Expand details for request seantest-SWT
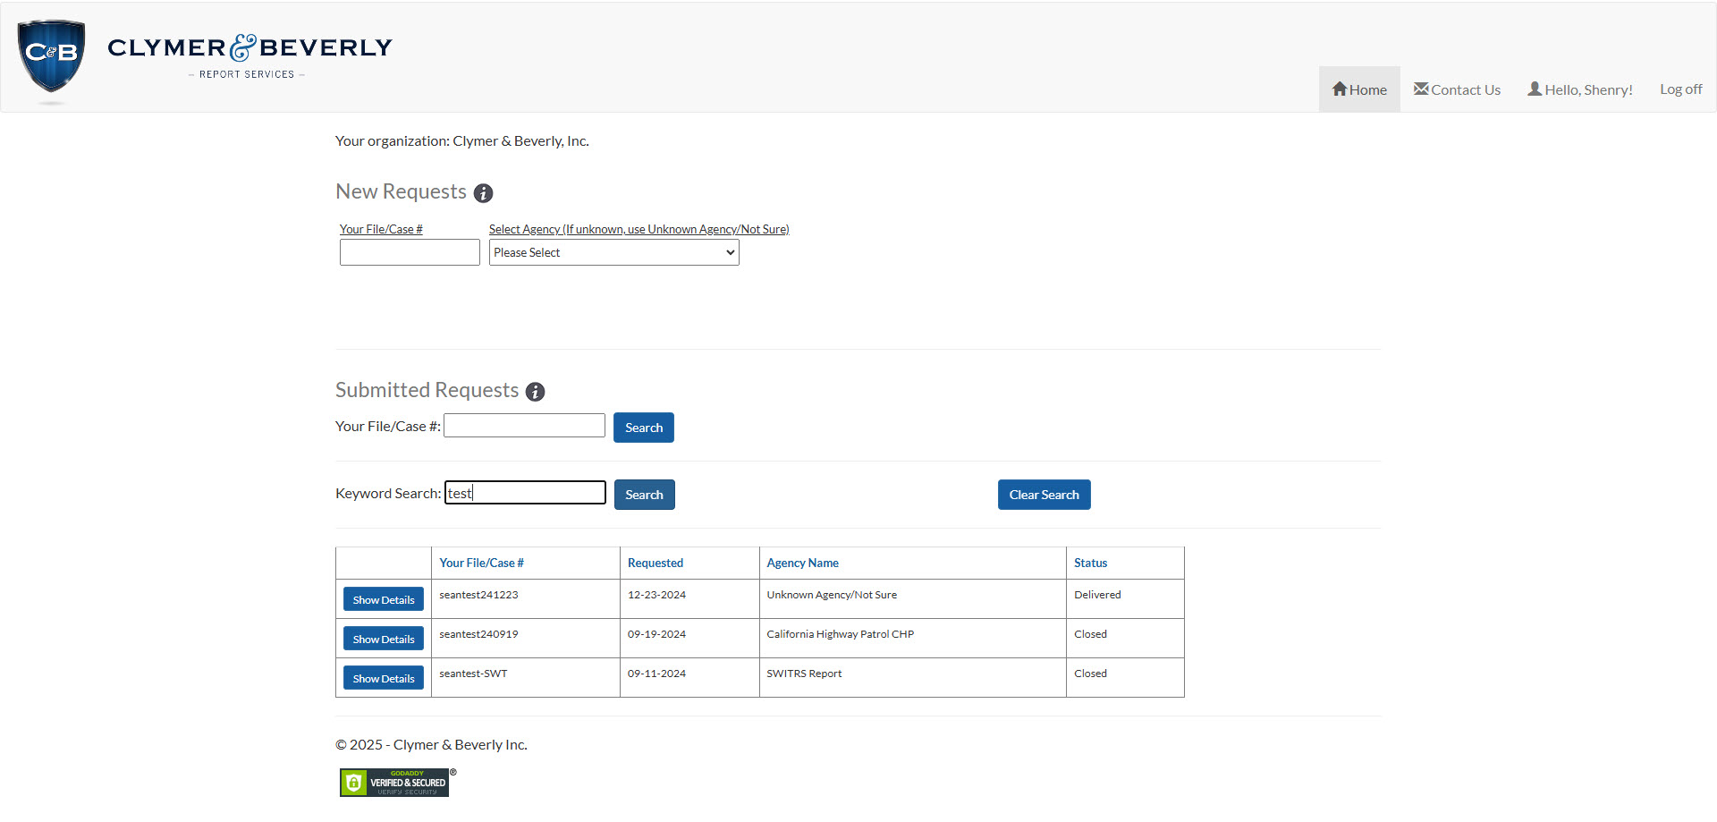1717x822 pixels. click(383, 677)
